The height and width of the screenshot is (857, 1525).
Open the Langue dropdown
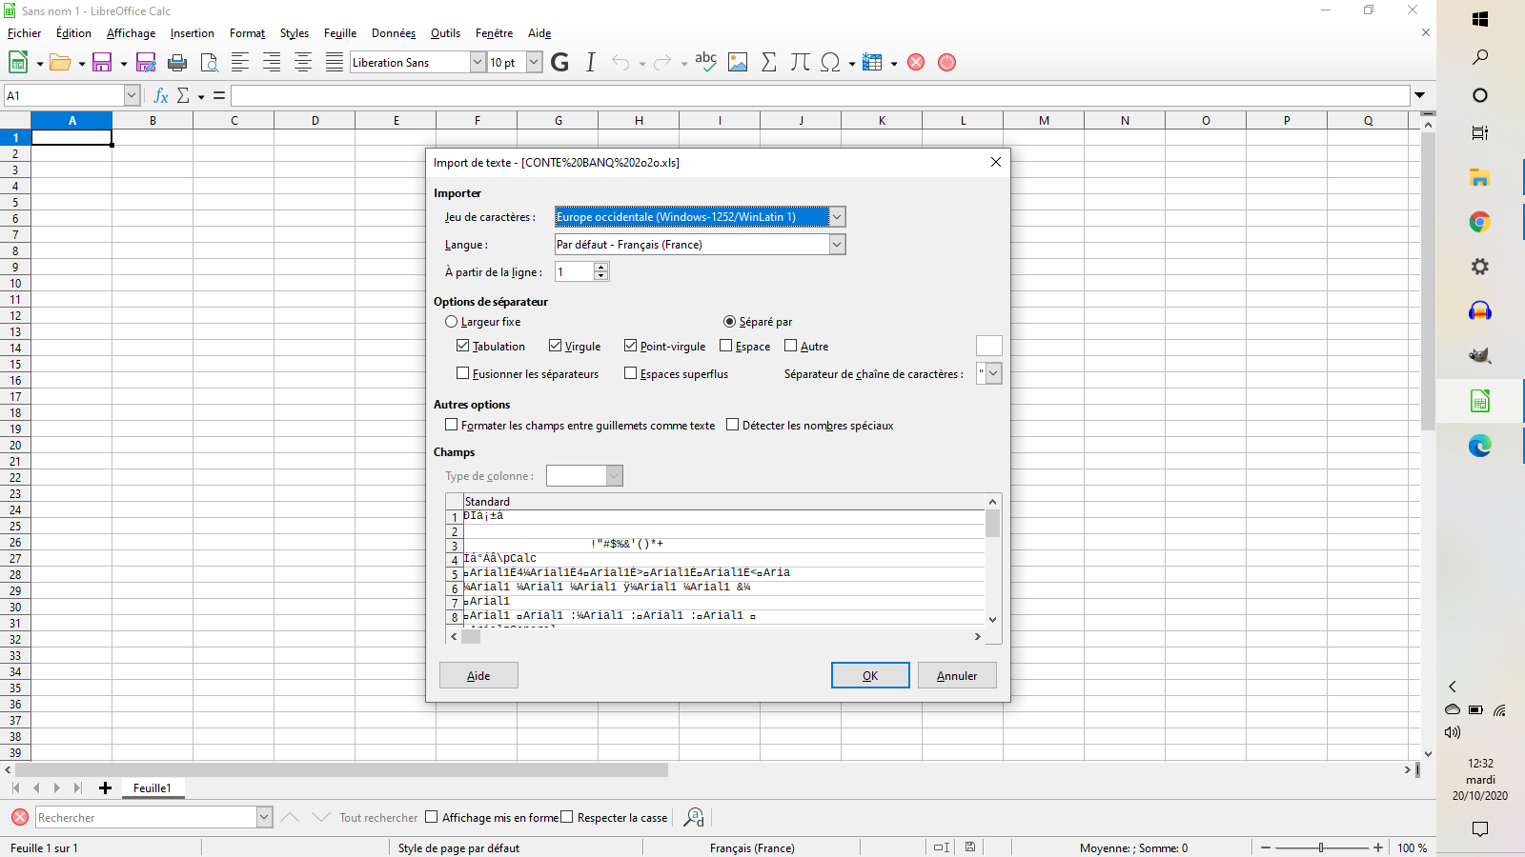(837, 245)
